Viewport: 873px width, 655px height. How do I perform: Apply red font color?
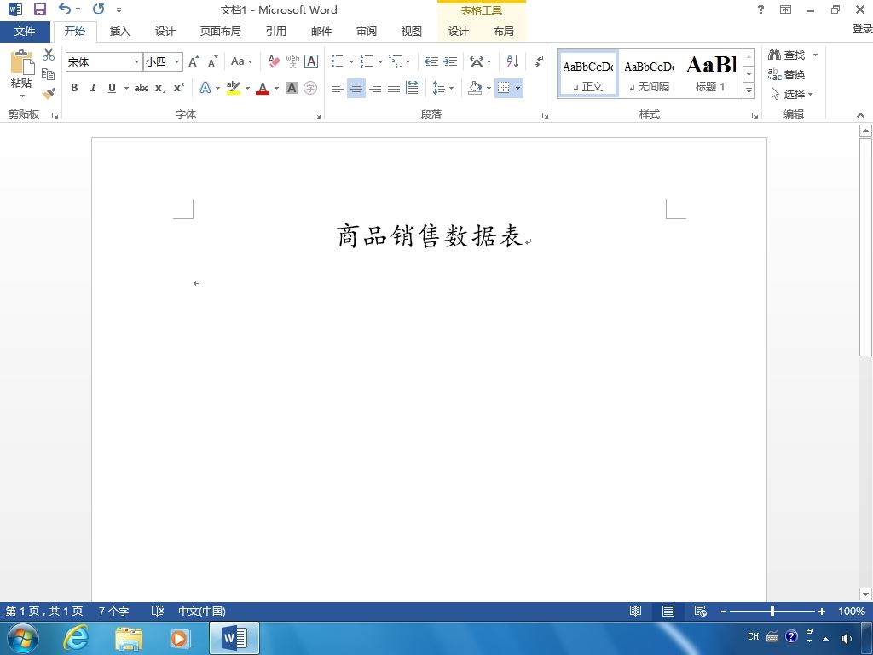pos(263,88)
